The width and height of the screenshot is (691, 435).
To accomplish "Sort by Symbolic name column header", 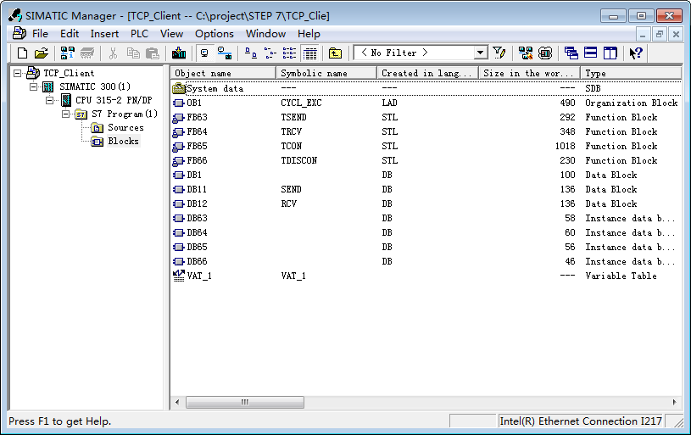I will (326, 73).
